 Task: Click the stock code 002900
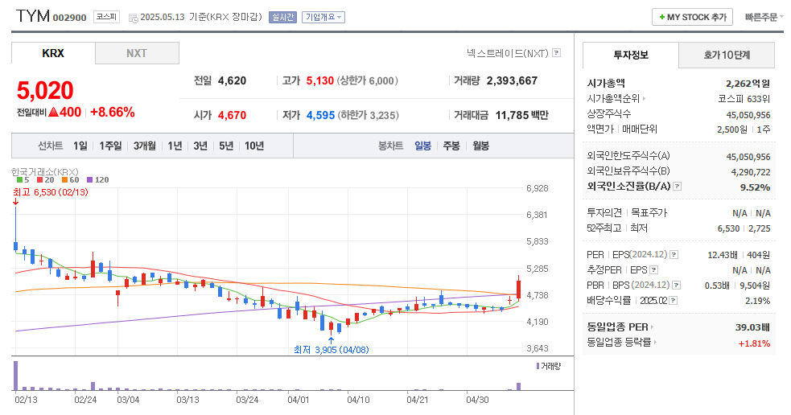pos(70,18)
